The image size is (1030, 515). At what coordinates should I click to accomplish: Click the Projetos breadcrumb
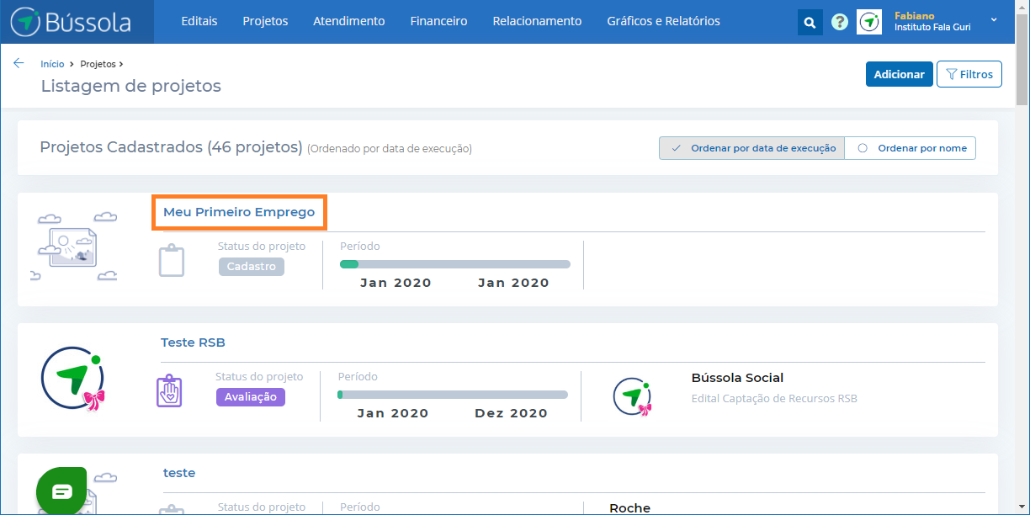tap(98, 64)
